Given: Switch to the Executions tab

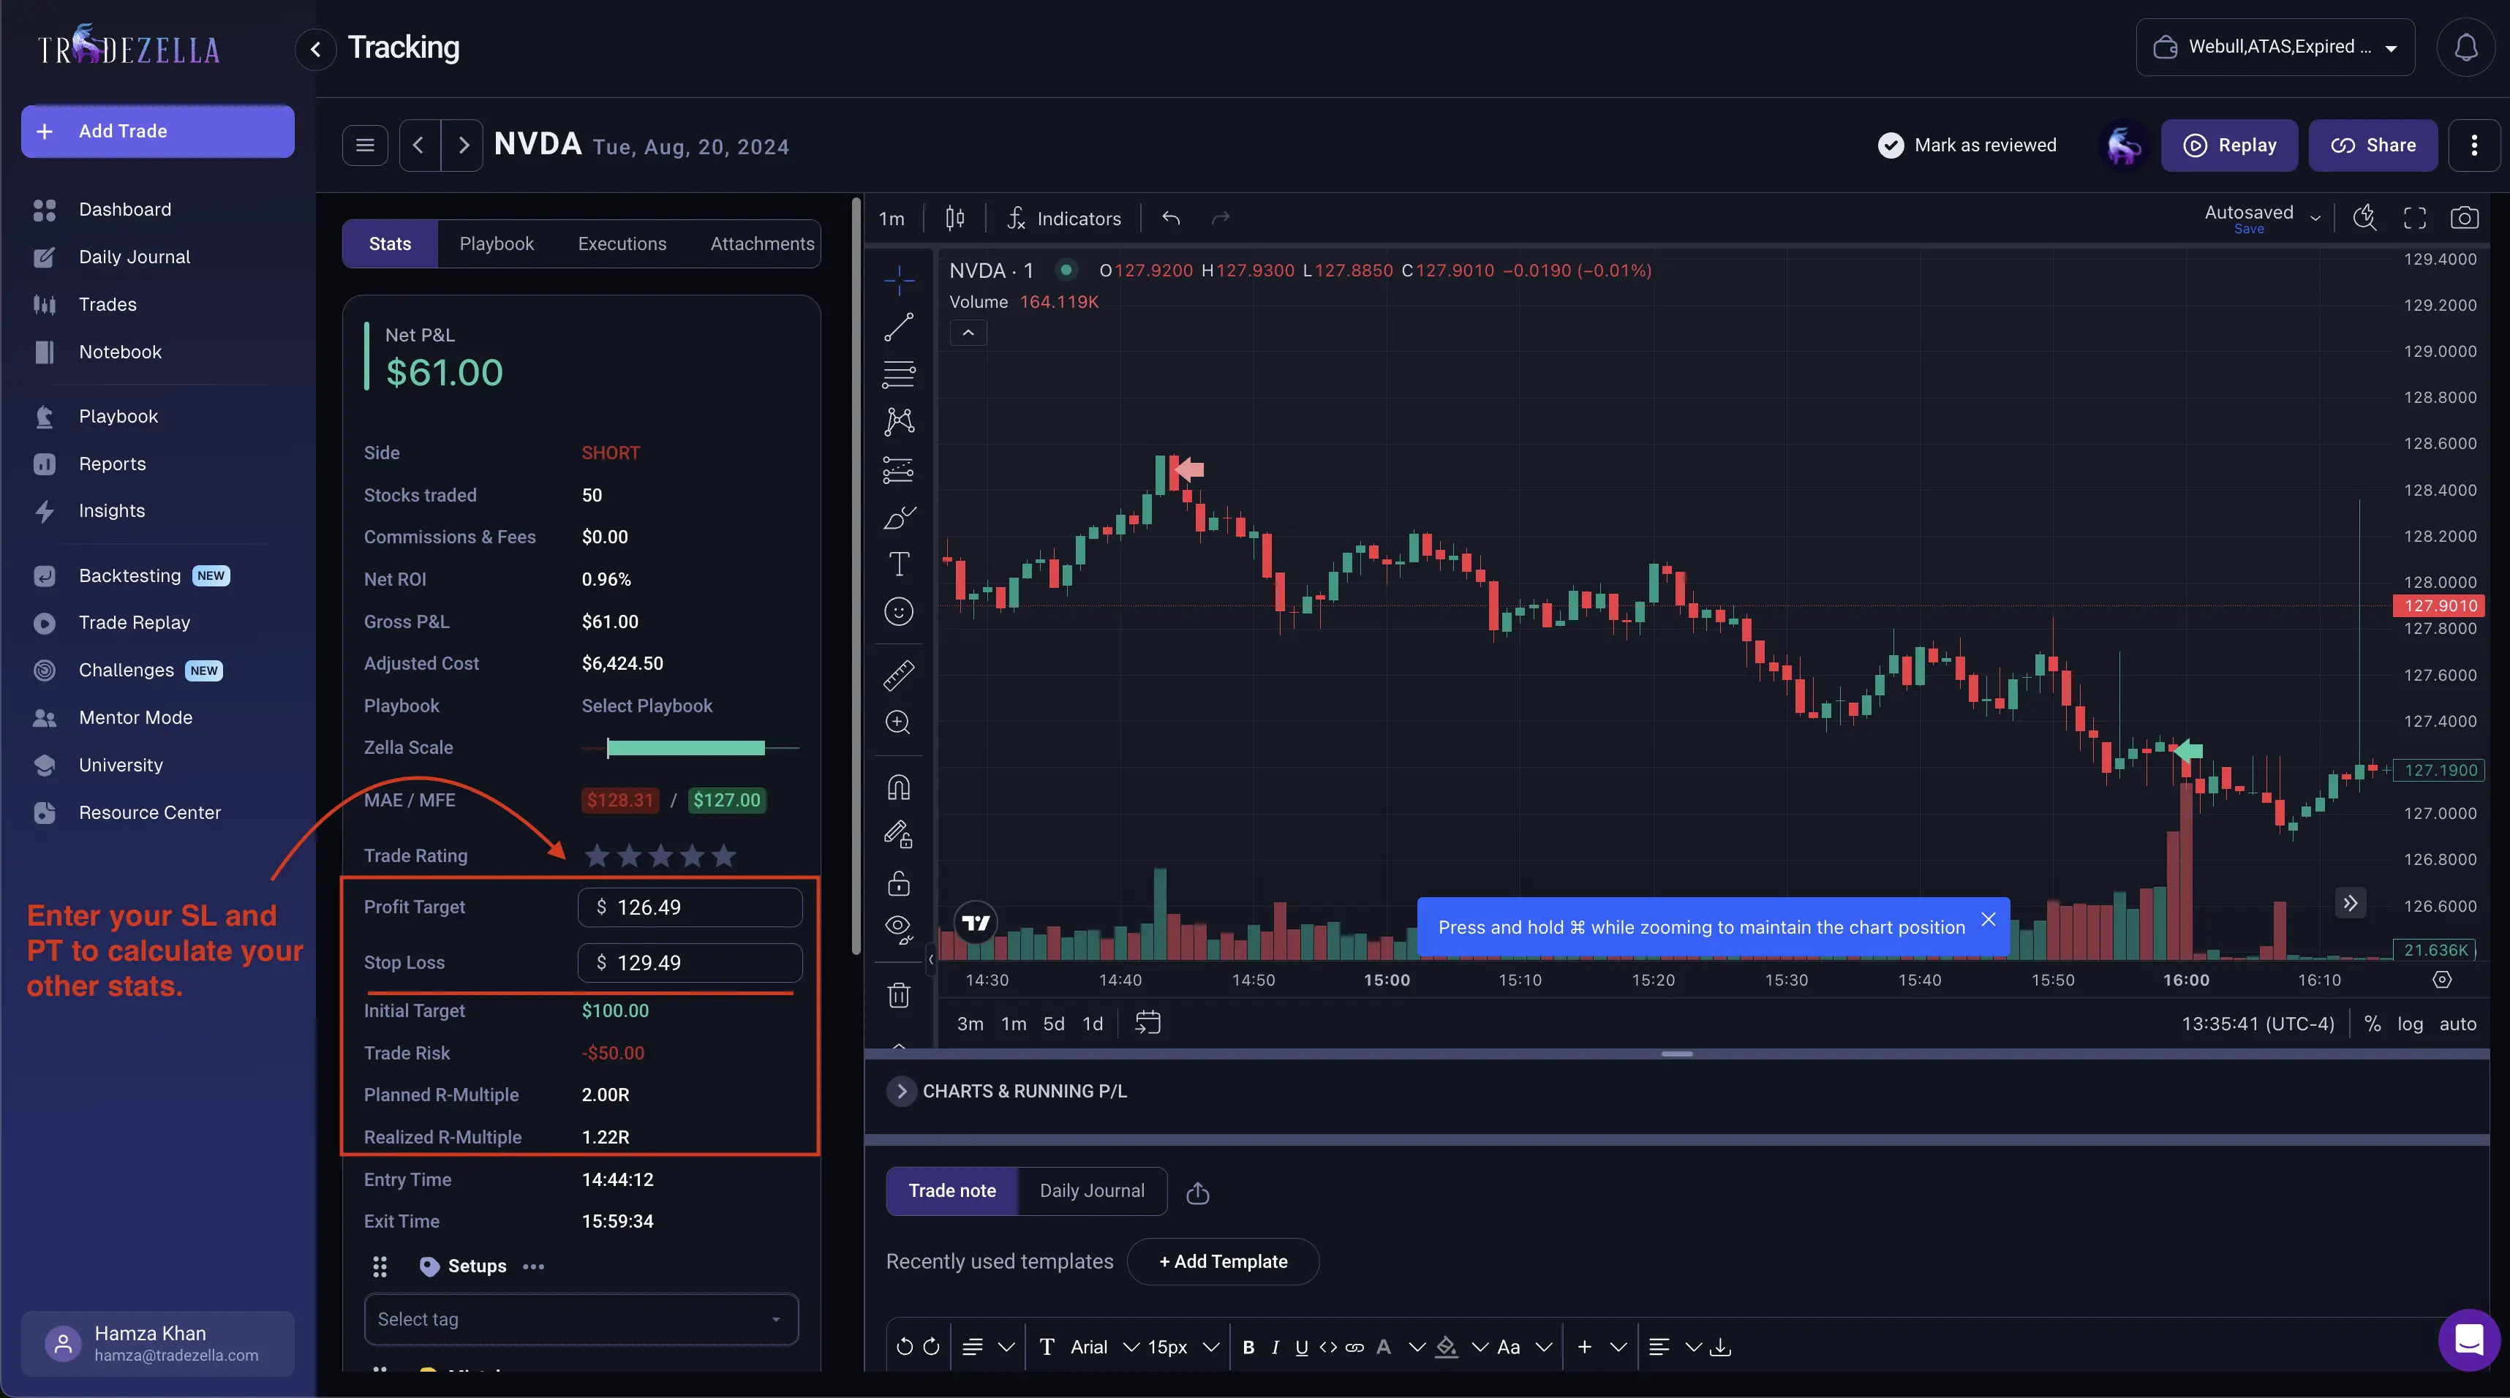Looking at the screenshot, I should [622, 243].
